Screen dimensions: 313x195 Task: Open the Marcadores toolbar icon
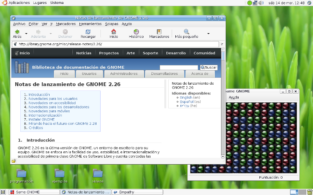[x=159, y=32]
